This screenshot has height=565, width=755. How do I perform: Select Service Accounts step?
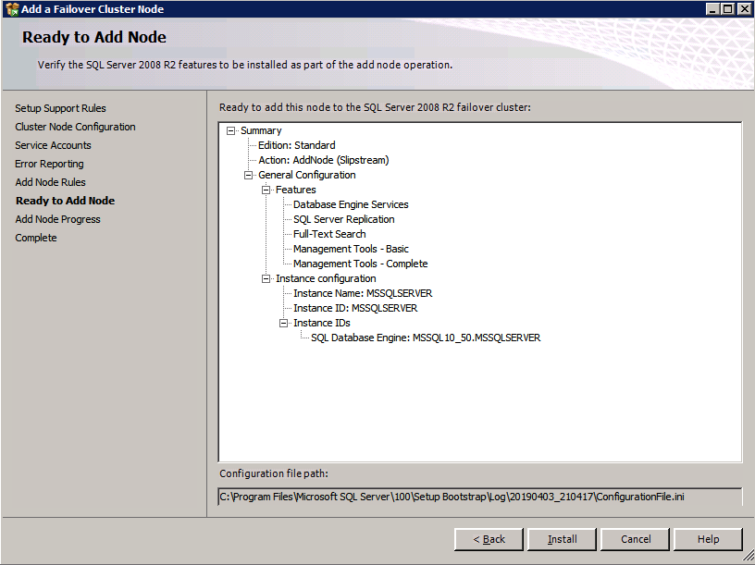(53, 145)
